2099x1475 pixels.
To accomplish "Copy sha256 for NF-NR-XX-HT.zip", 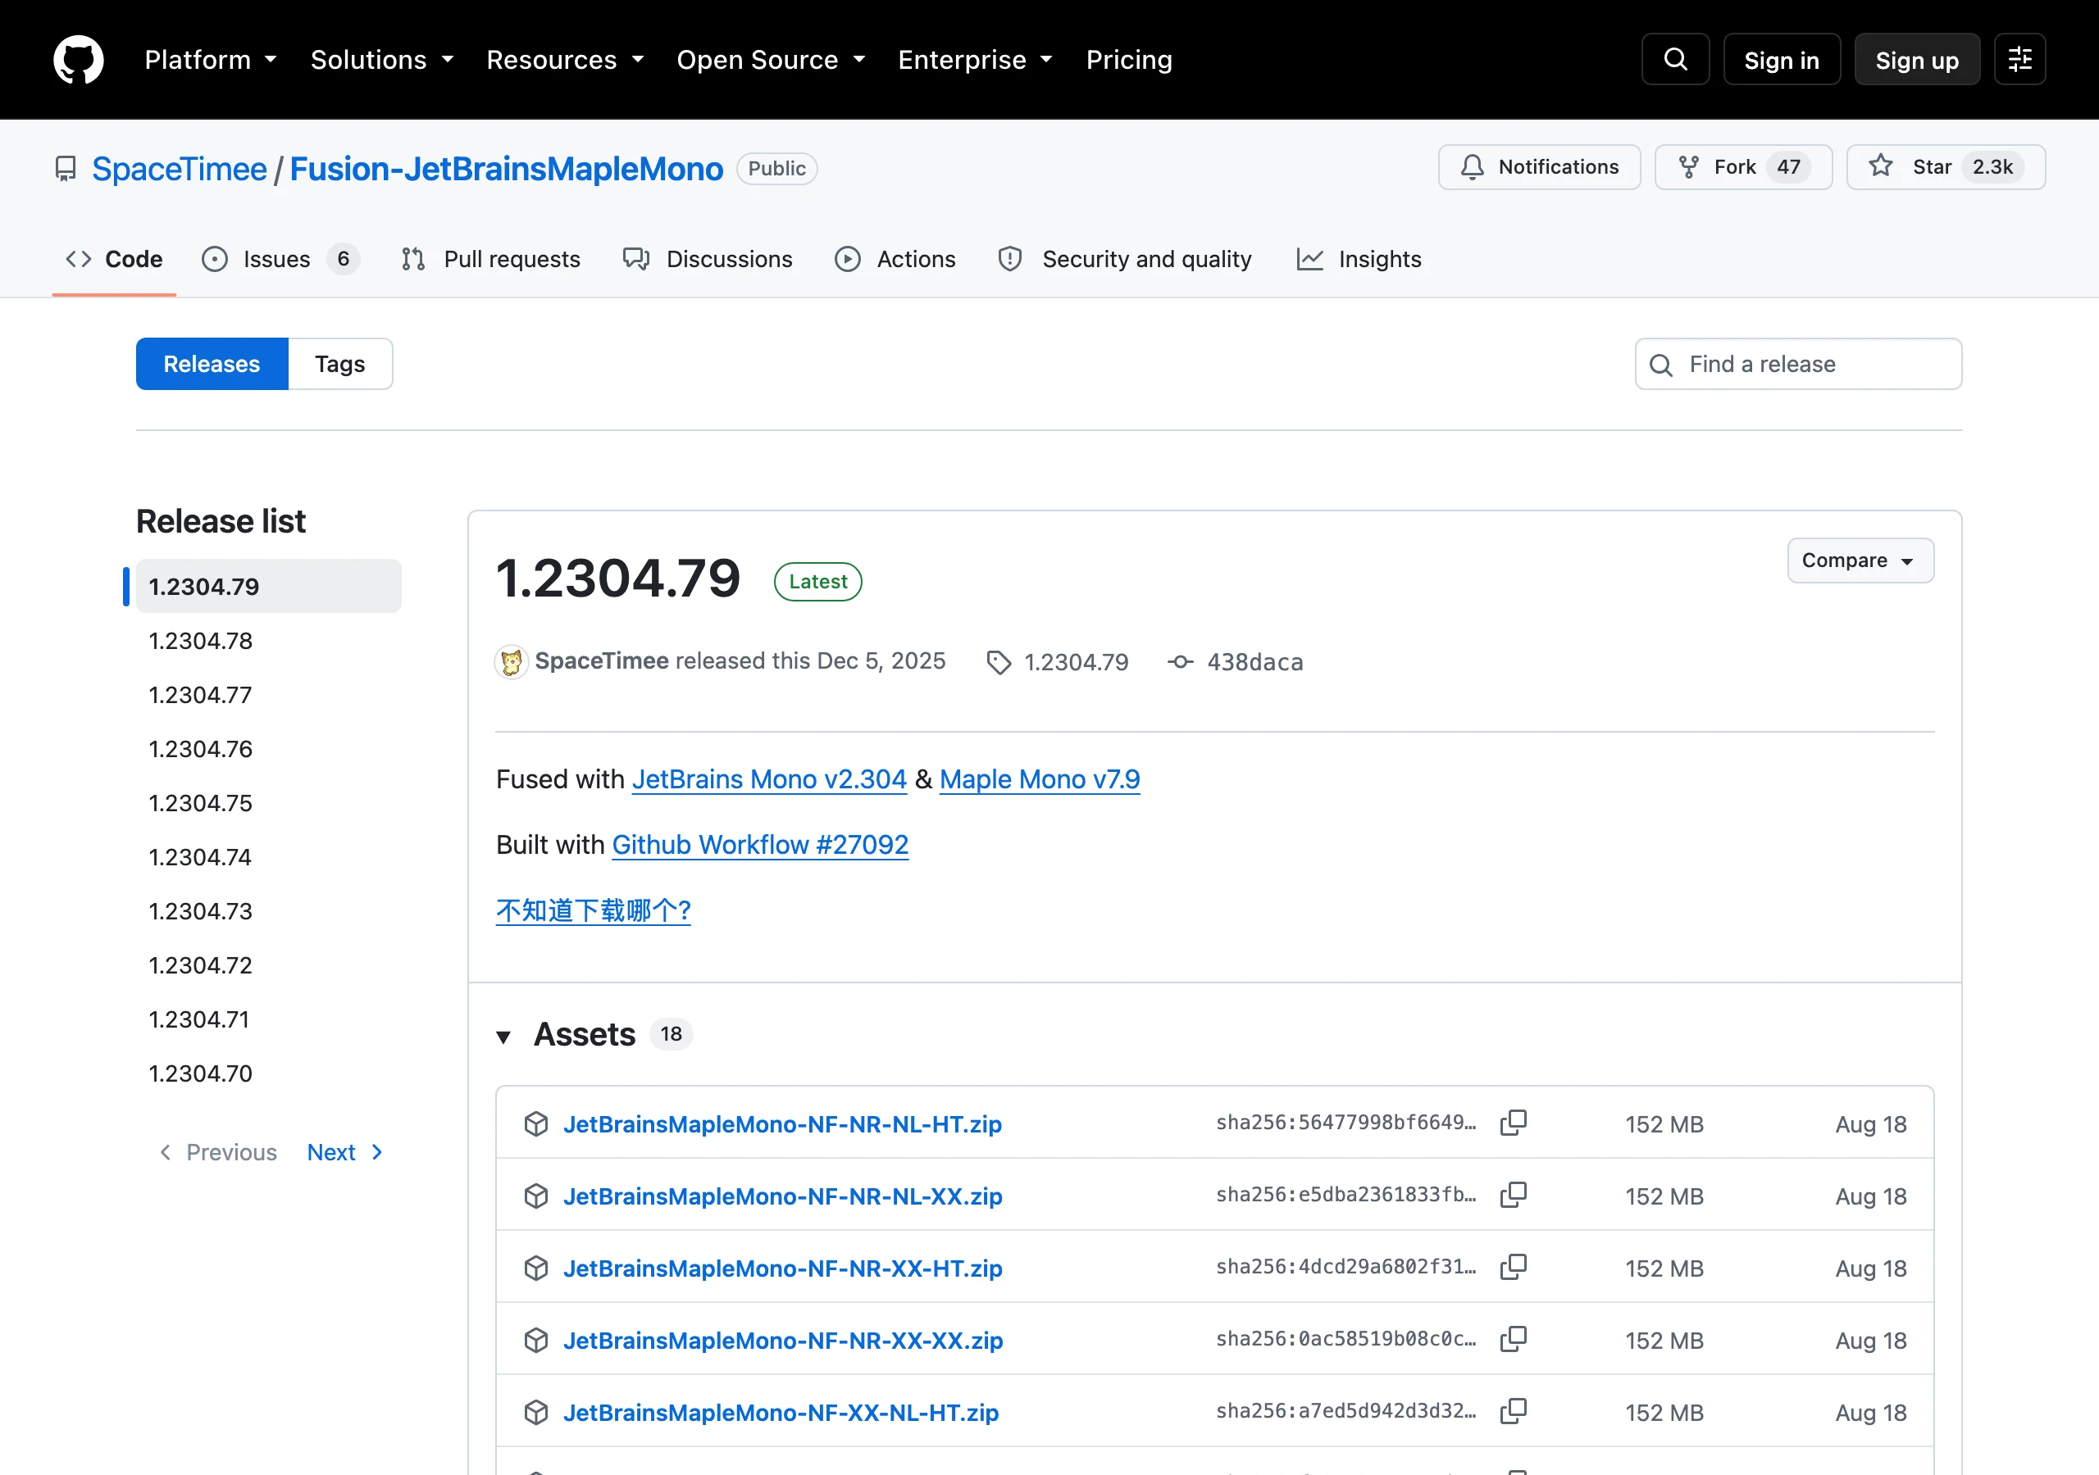I will [1513, 1268].
